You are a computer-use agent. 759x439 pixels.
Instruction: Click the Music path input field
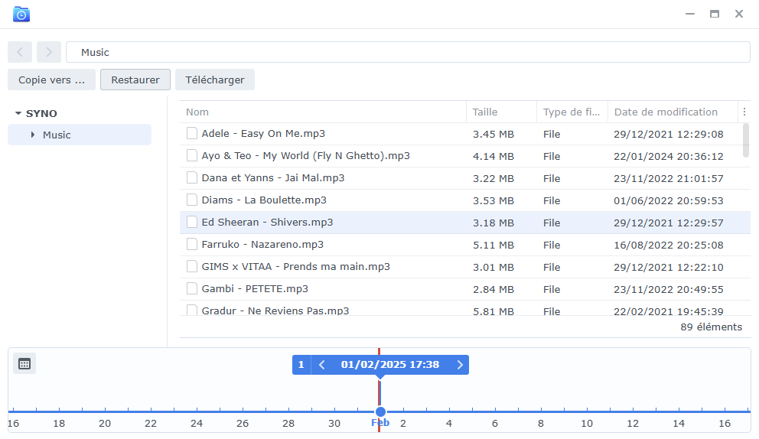tap(408, 52)
